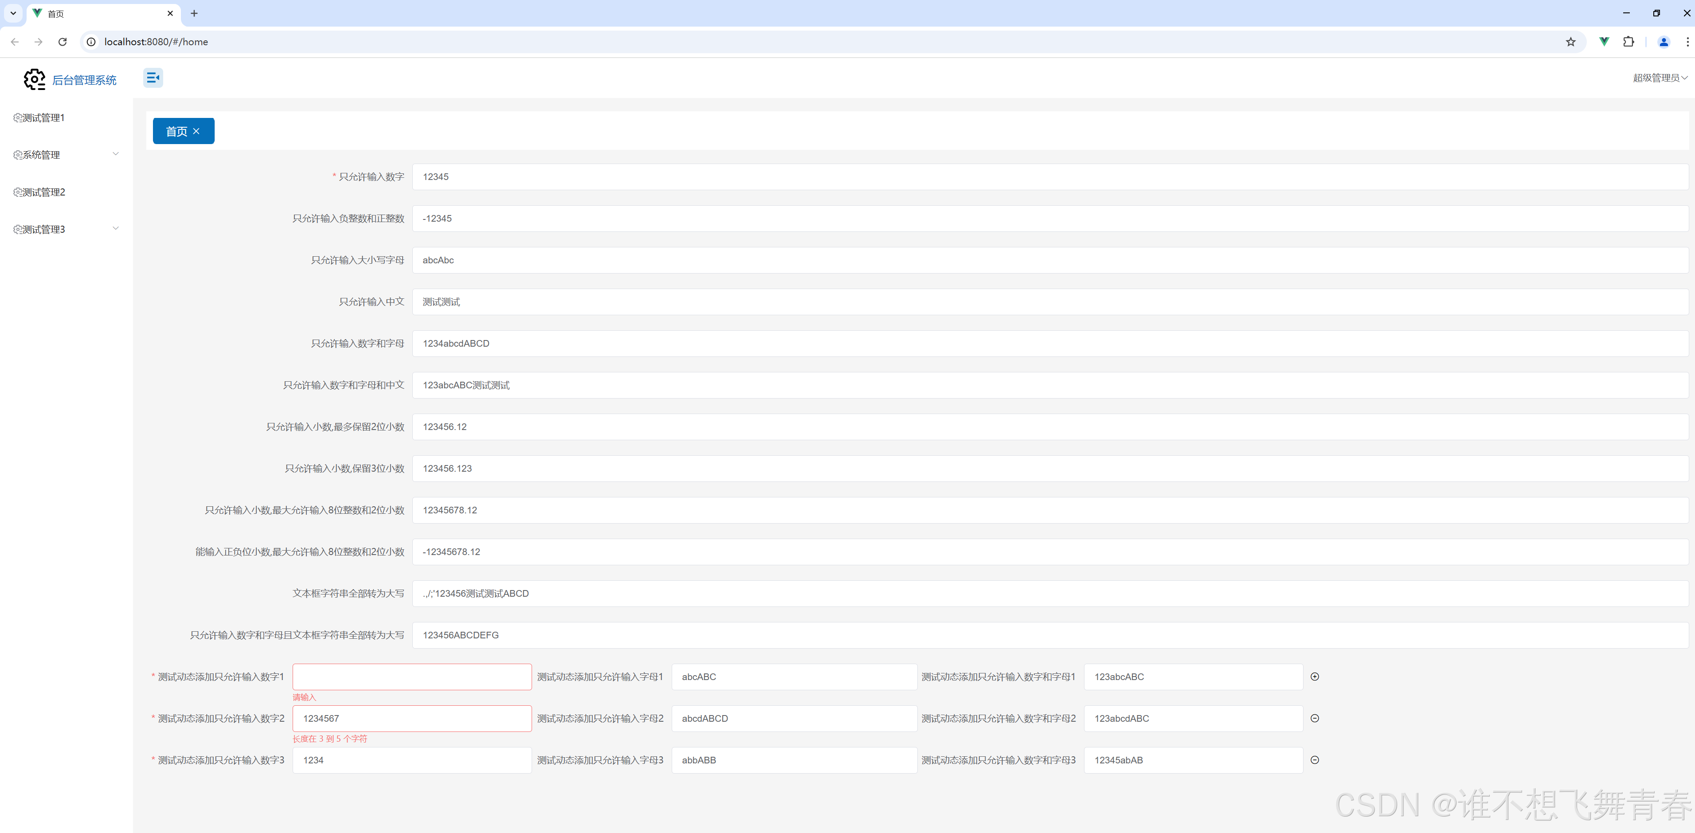The height and width of the screenshot is (833, 1695).
Task: Open a new browser tab
Action: 194,13
